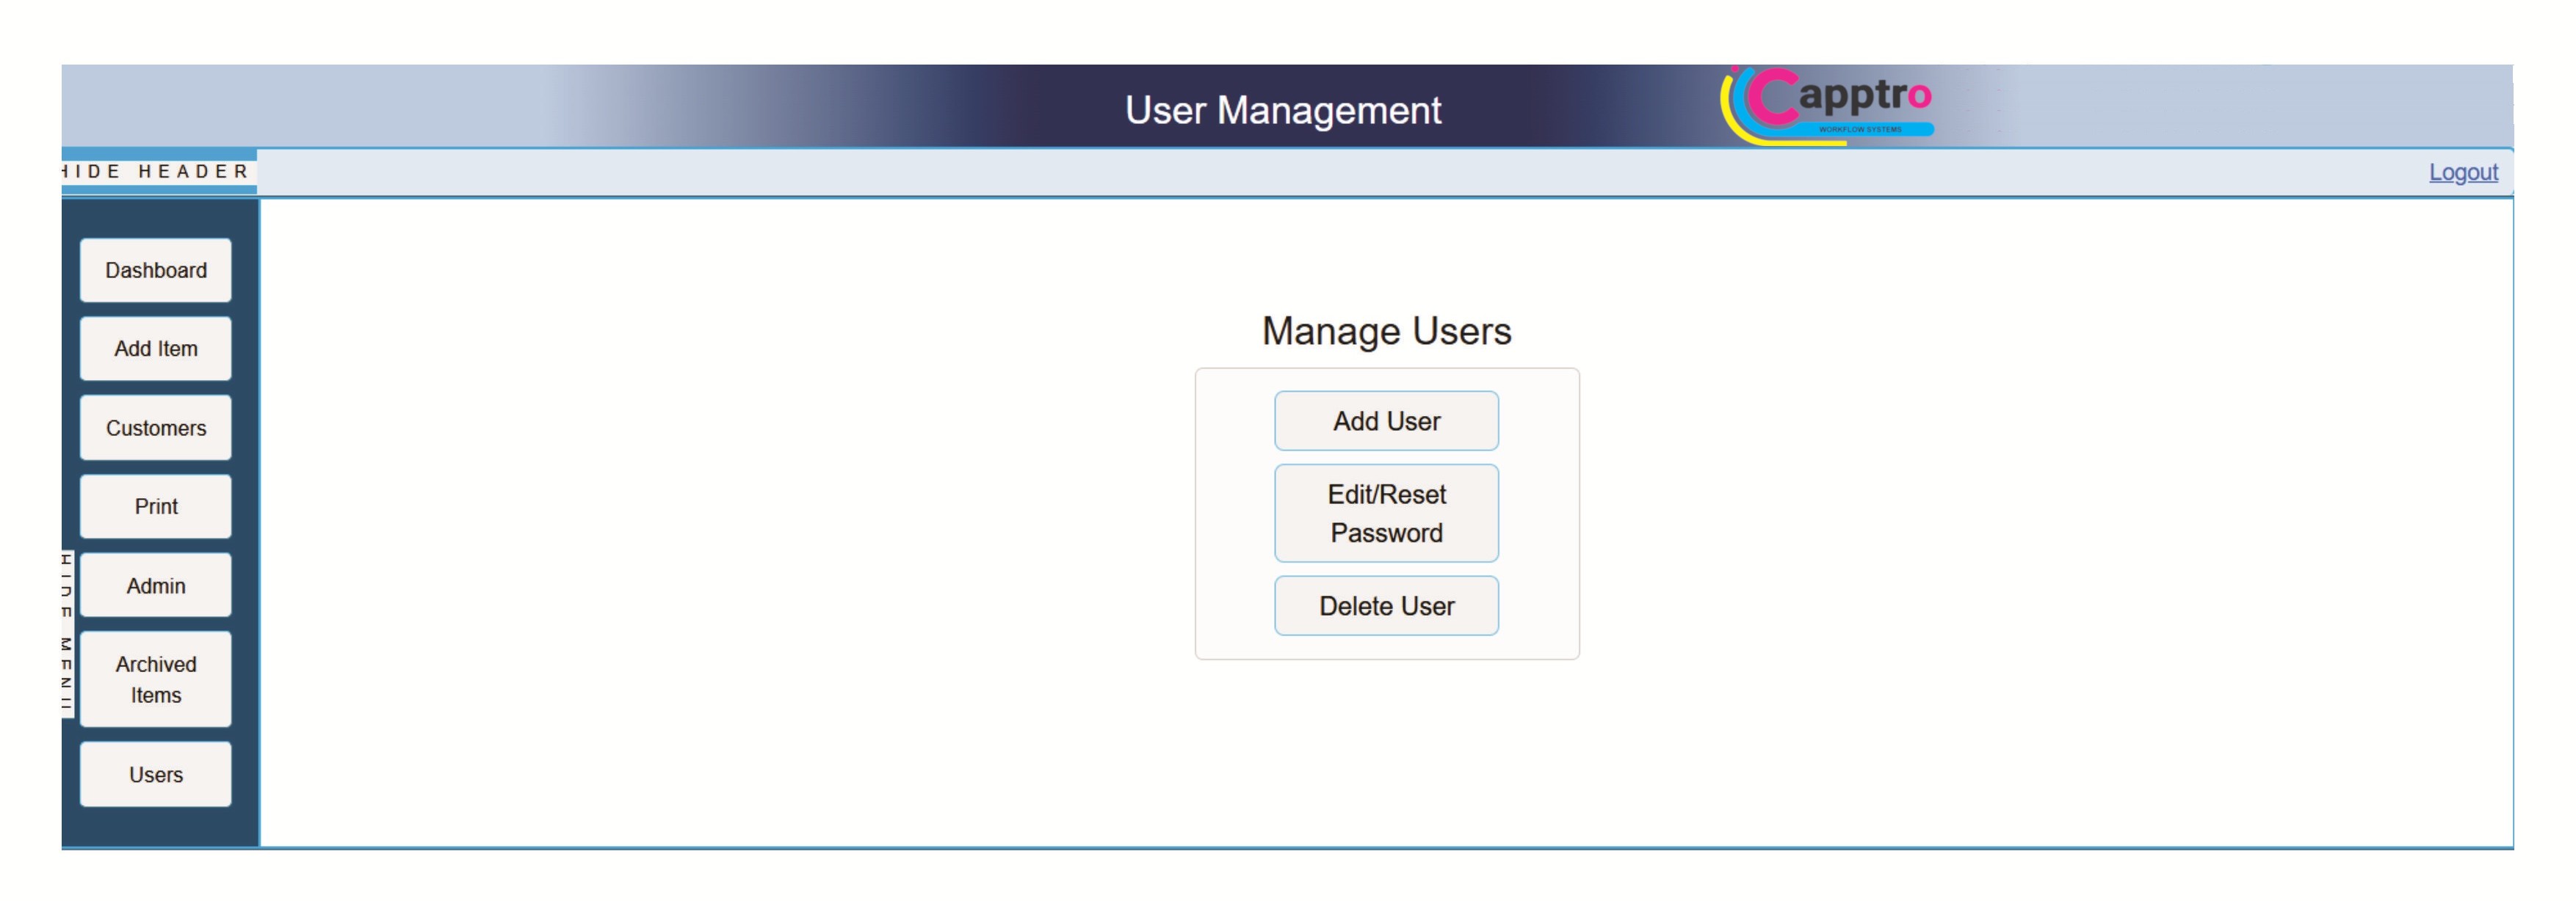Screen dimensions: 2576x901
Task: Show the header by clicking Hide Header
Action: 155,172
